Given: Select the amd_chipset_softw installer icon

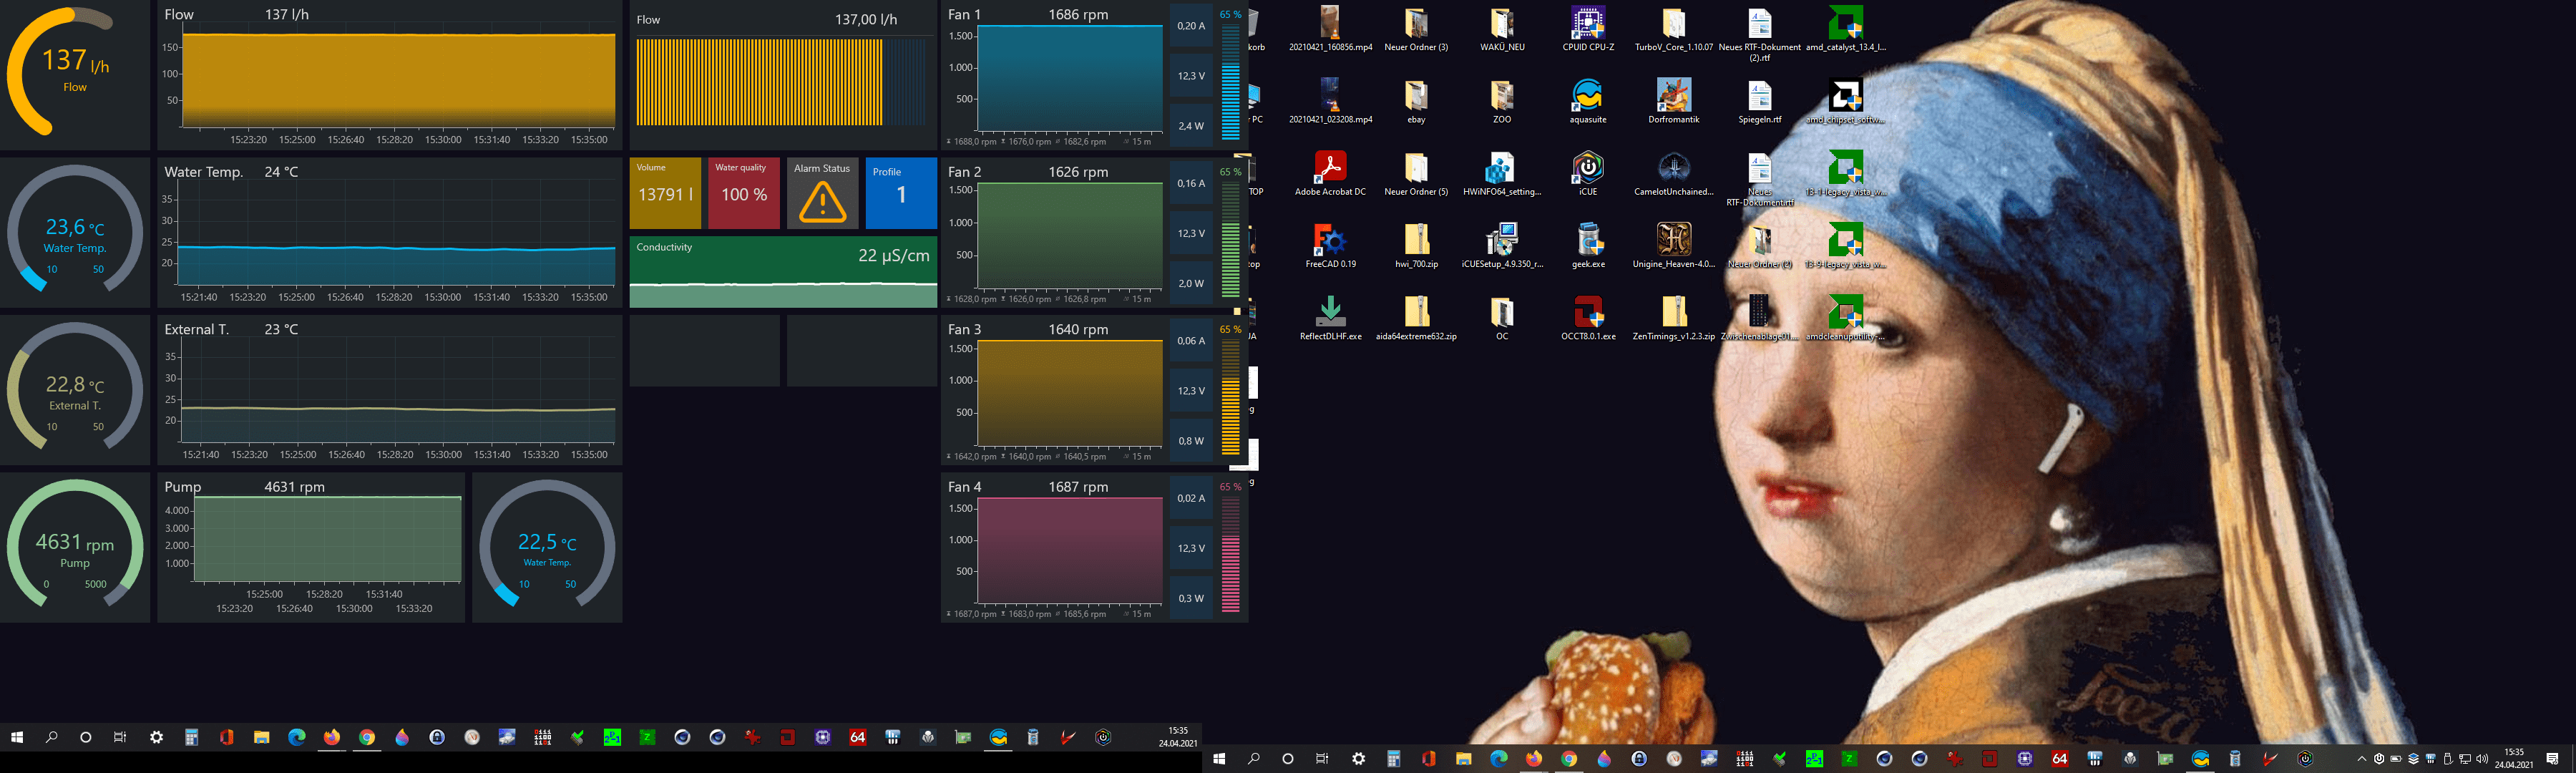Looking at the screenshot, I should [x=1846, y=101].
